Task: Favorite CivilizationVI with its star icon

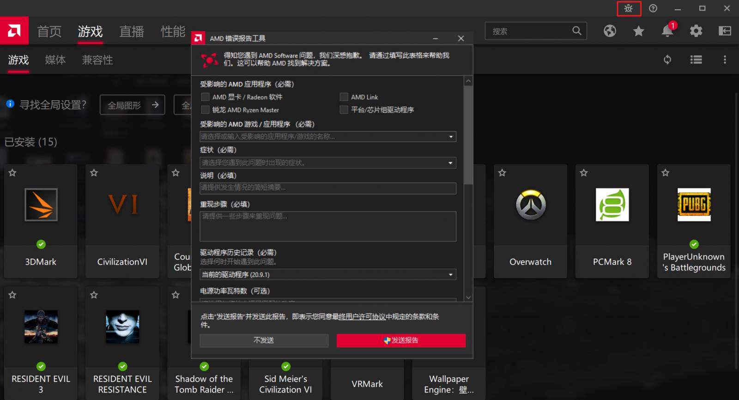Action: tap(94, 173)
